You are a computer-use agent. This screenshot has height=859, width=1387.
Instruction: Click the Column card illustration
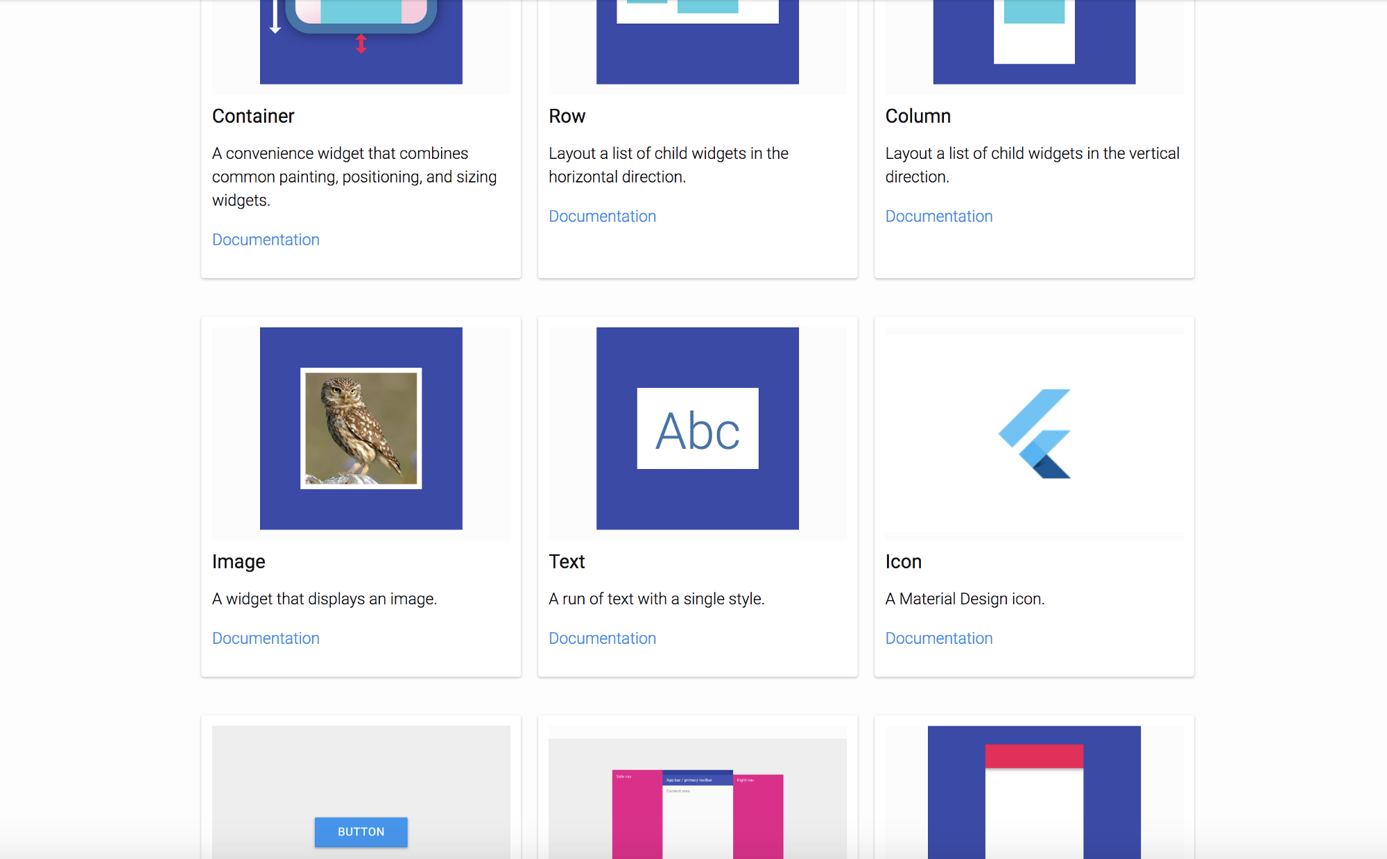point(1035,42)
